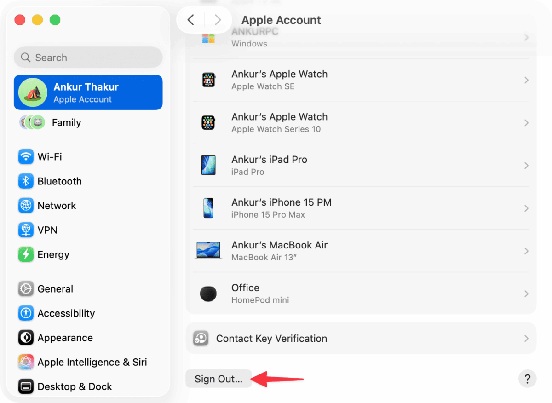Screen dimensions: 552x403
Task: Click the Family avatars icon
Action: point(32,122)
